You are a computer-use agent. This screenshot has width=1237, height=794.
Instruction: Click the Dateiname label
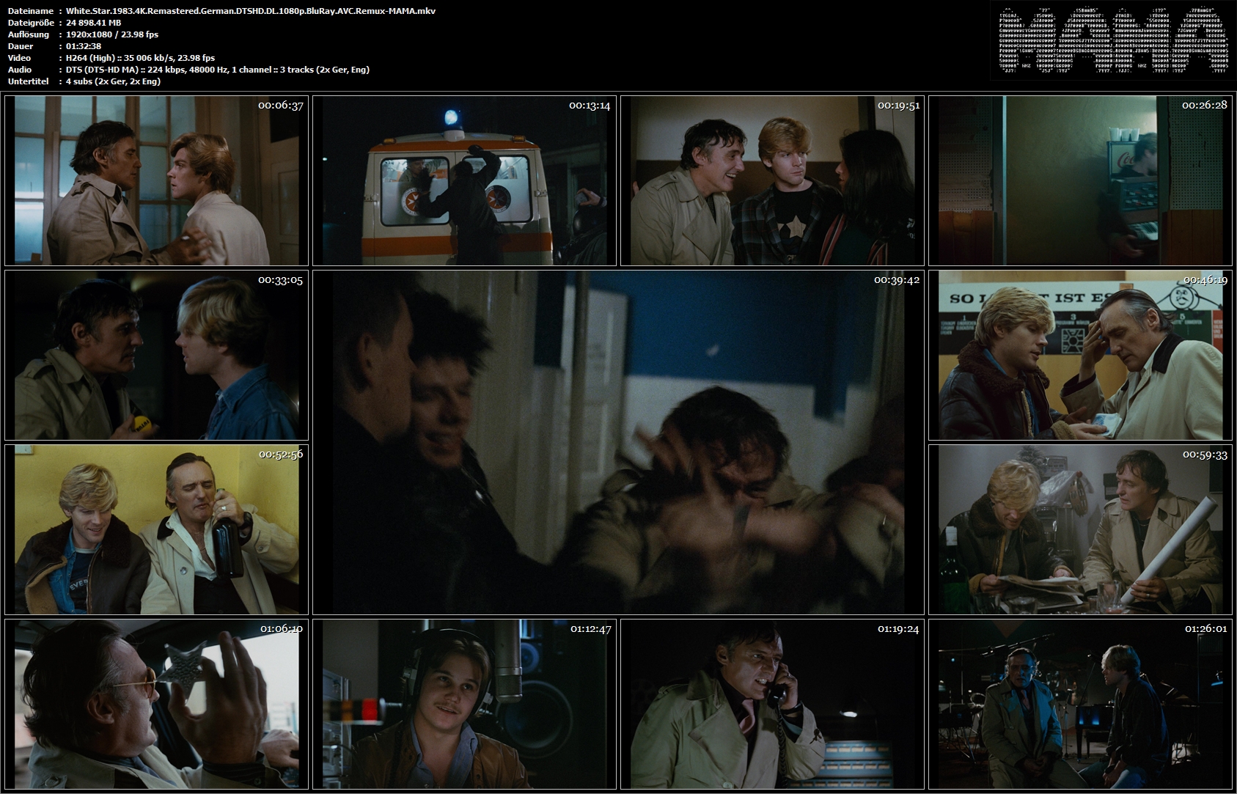[x=29, y=11]
